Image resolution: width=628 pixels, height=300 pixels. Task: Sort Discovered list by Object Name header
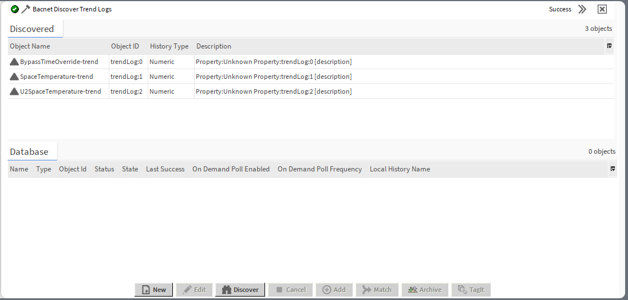(30, 46)
